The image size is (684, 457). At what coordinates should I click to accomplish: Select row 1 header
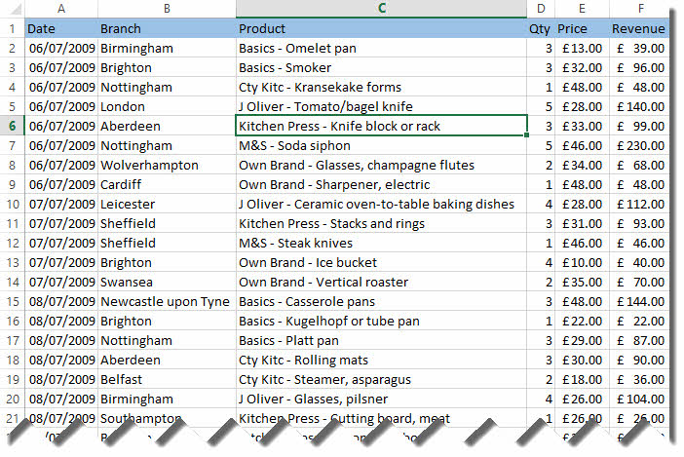coord(13,29)
